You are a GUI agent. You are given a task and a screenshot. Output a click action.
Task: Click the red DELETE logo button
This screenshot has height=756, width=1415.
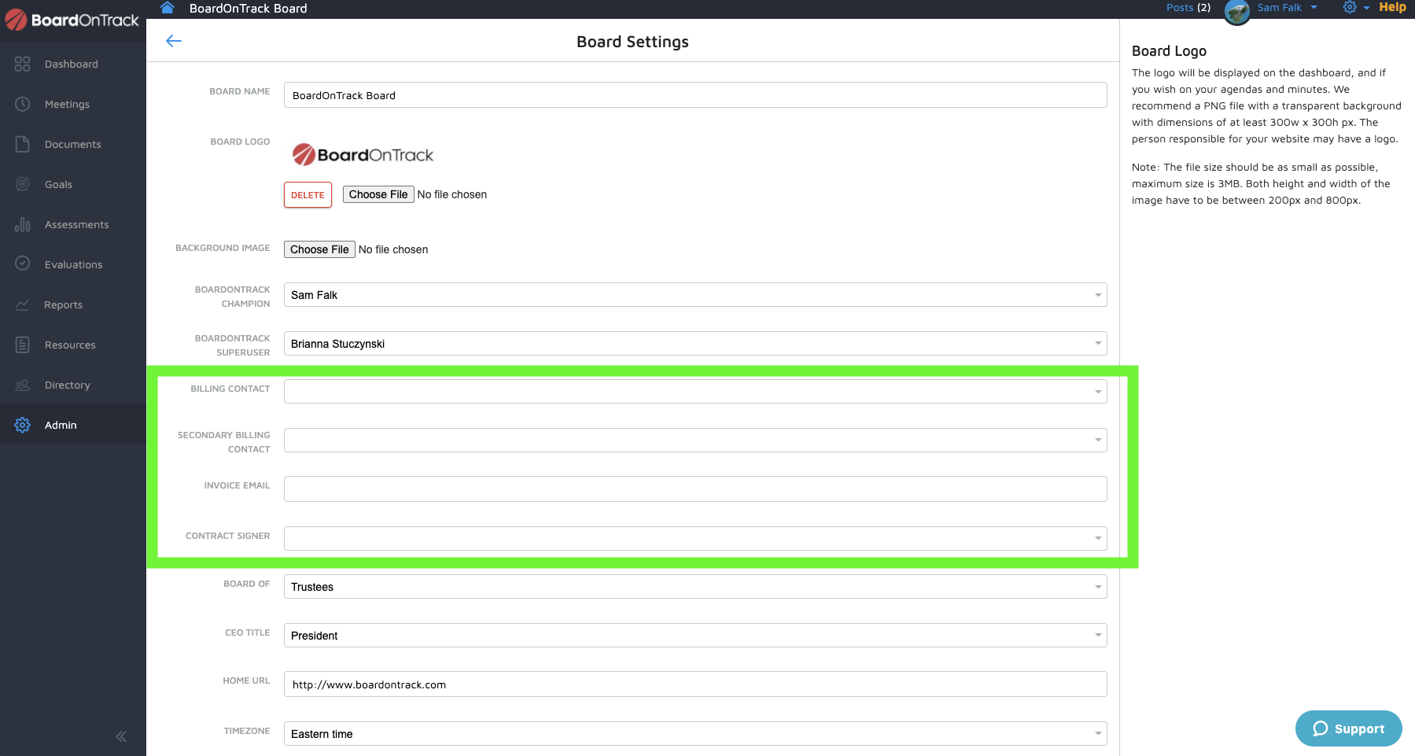pyautogui.click(x=308, y=195)
